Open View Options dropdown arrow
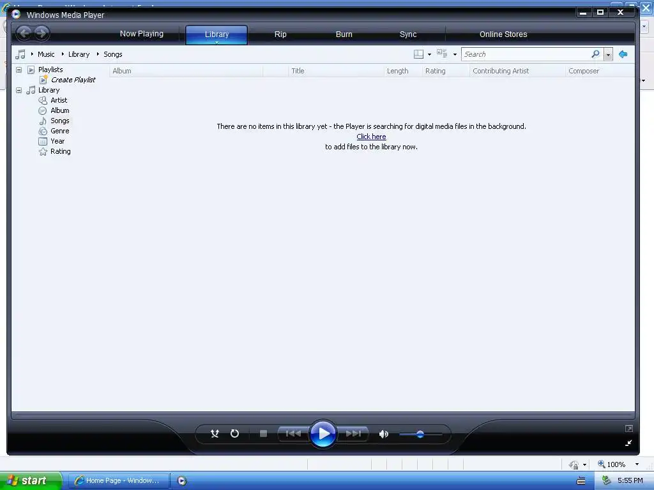 point(455,55)
